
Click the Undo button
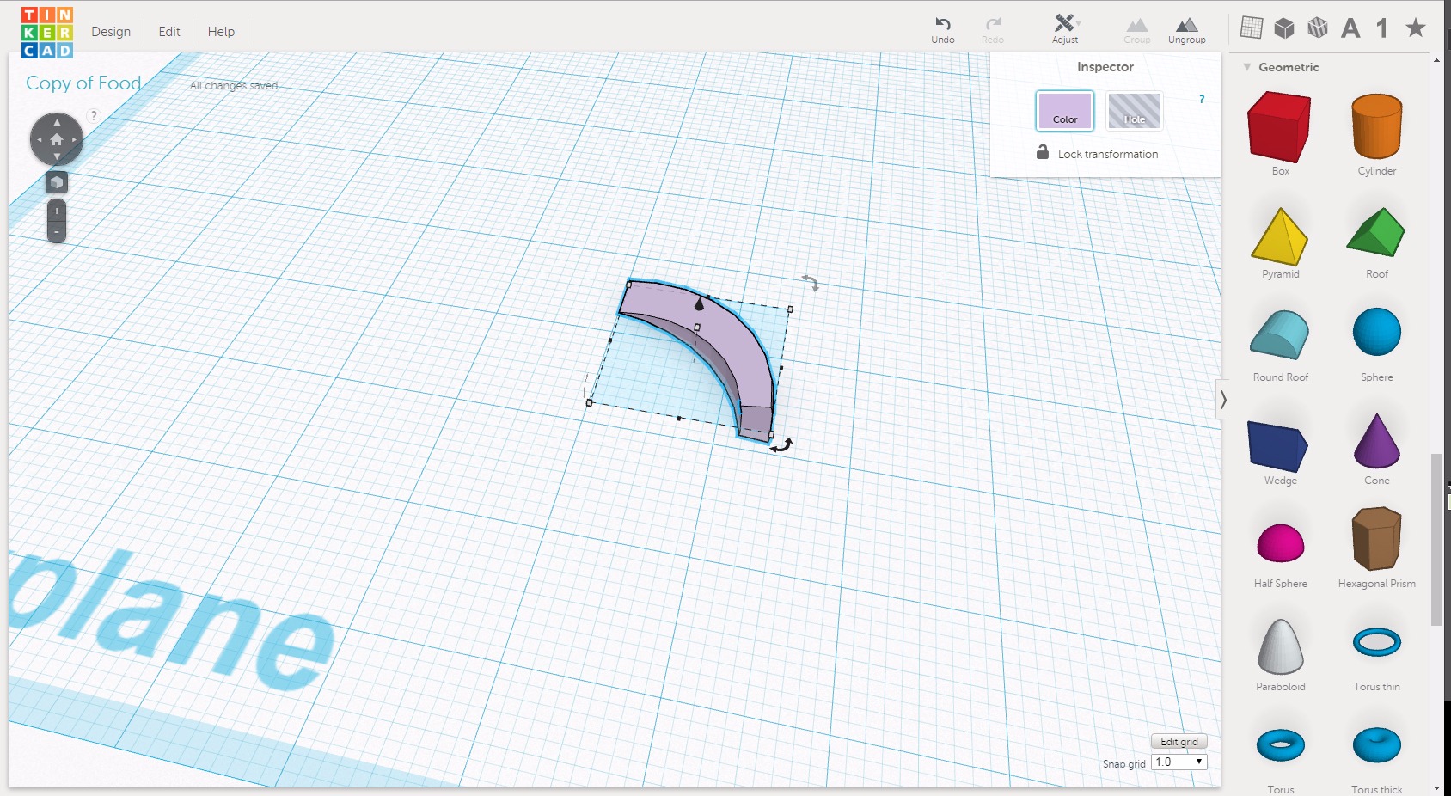[943, 30]
